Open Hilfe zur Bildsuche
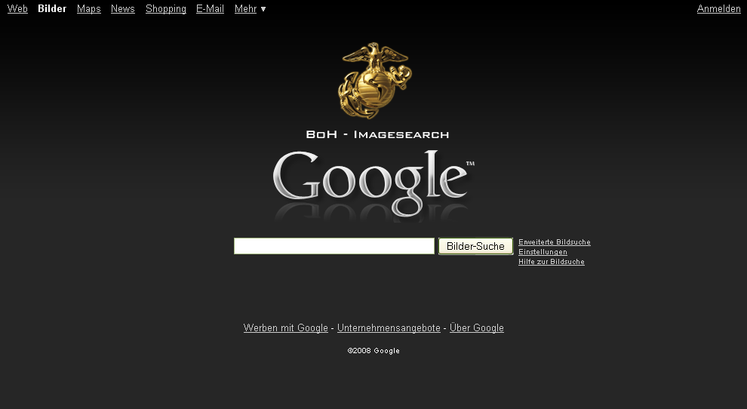Image resolution: width=747 pixels, height=409 pixels. [552, 262]
